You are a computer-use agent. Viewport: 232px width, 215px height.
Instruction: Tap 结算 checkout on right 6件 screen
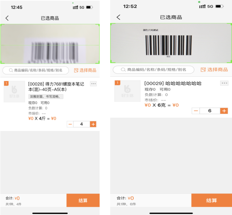point(211,200)
